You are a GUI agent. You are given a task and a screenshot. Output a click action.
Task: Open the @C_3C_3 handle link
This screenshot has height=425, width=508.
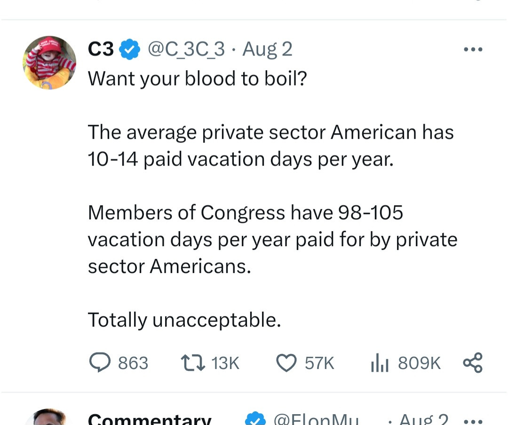click(187, 49)
